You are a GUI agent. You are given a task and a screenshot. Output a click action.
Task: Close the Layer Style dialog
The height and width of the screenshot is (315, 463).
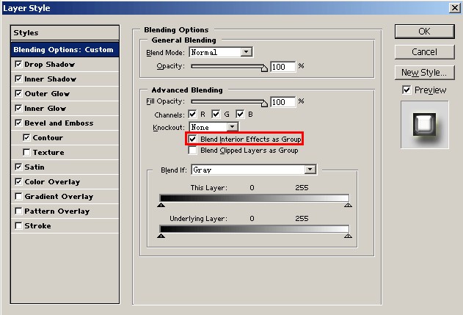click(453, 7)
